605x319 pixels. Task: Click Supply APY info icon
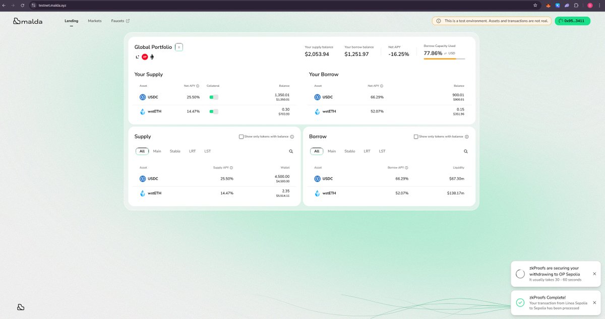click(231, 168)
